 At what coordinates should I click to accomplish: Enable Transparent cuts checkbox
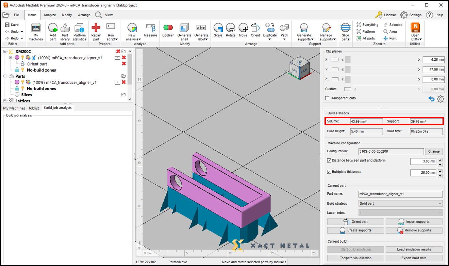327,98
